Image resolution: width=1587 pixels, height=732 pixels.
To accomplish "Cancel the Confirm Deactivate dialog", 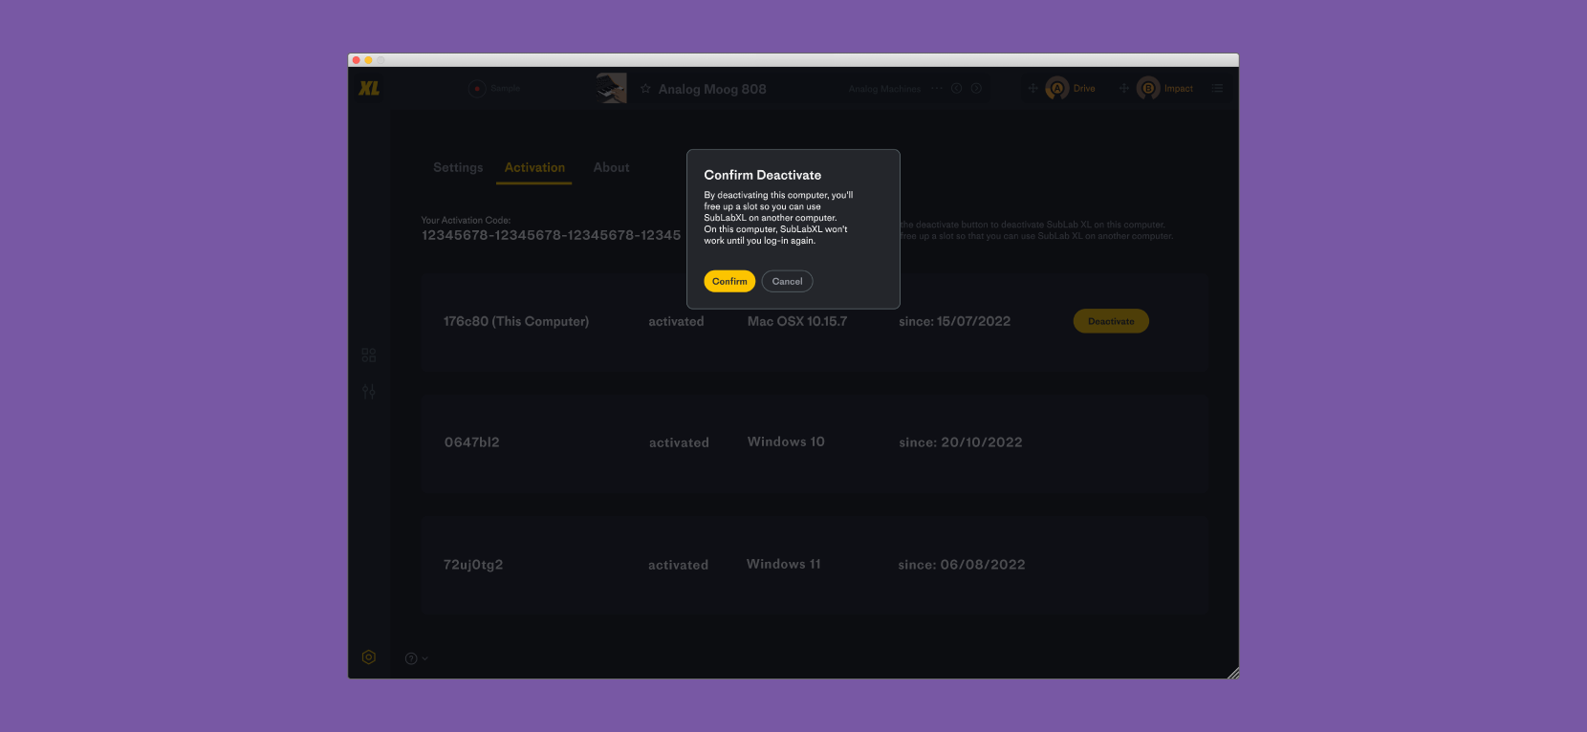I will [787, 281].
